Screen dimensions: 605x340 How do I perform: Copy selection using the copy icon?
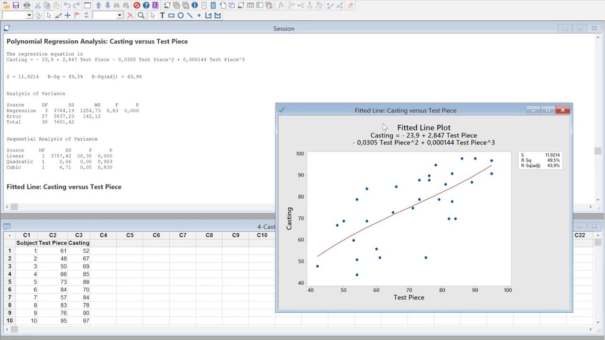coord(47,5)
